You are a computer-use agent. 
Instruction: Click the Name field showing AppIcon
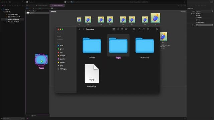click(204, 11)
